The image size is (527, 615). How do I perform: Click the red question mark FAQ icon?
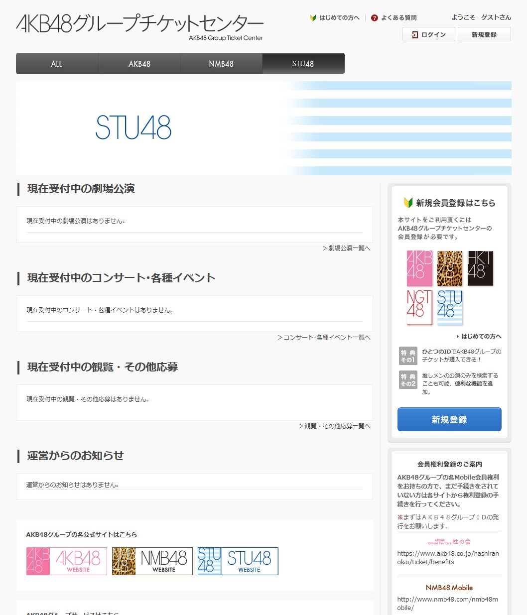click(375, 18)
